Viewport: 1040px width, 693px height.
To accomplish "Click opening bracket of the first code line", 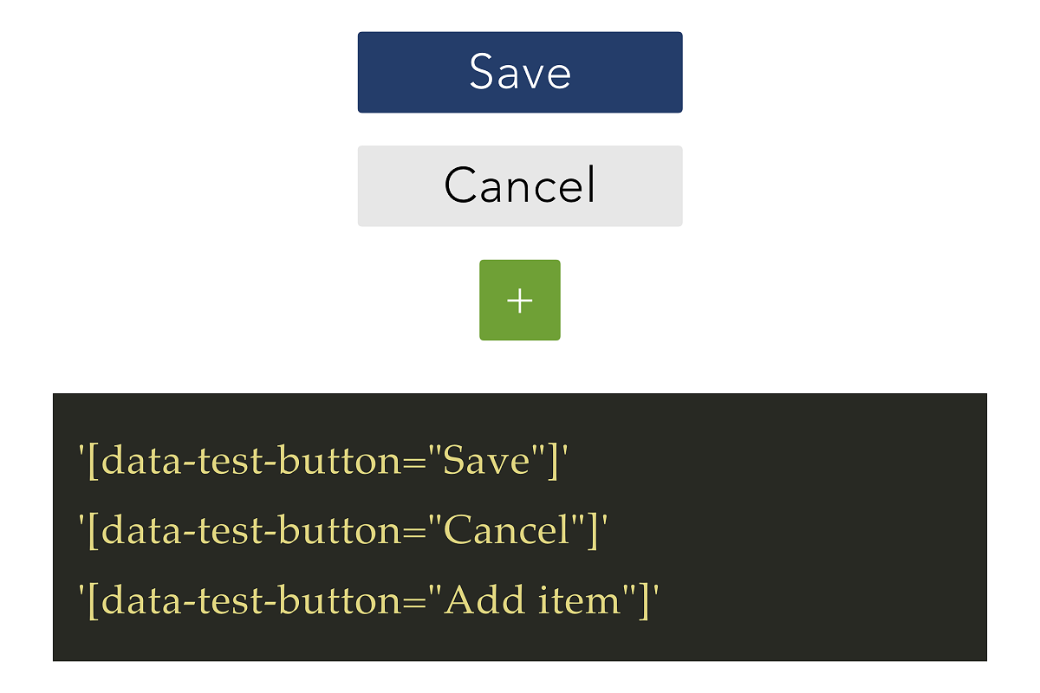I will click(93, 461).
